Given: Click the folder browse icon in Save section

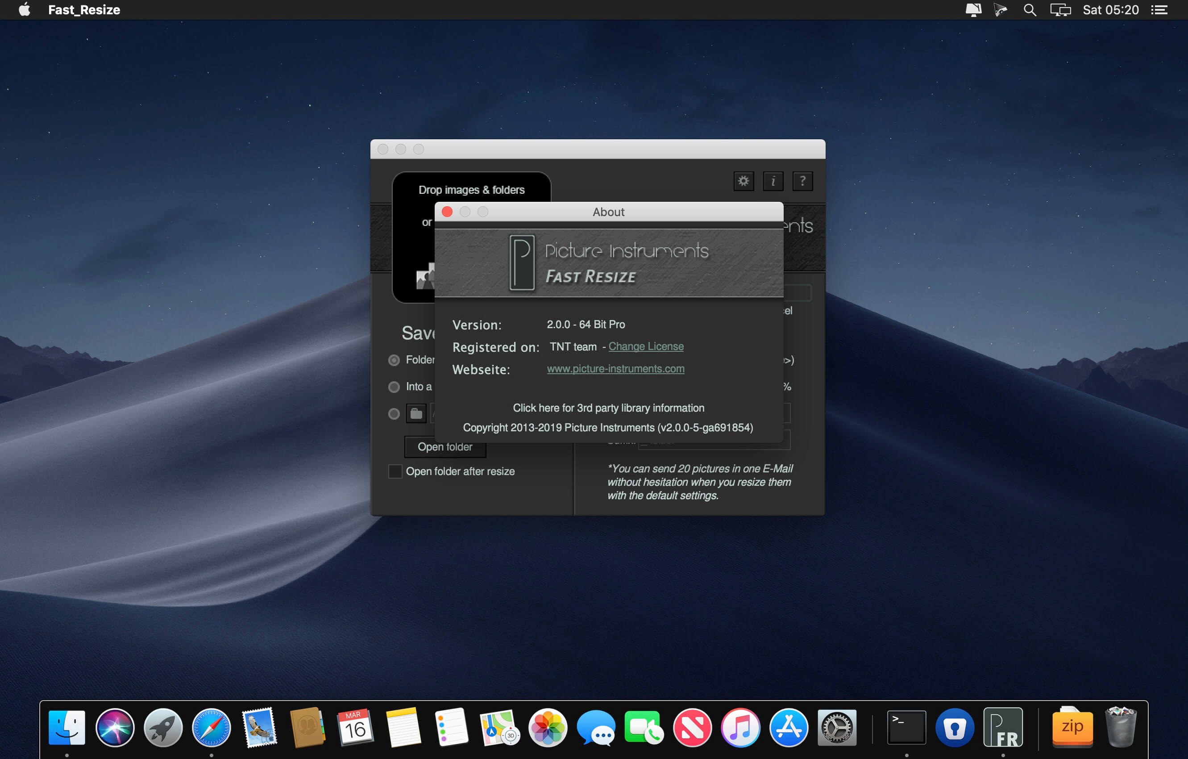Looking at the screenshot, I should 416,413.
